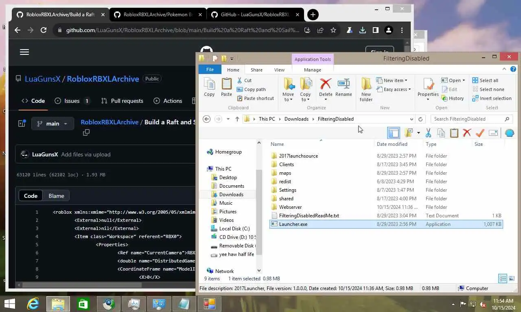Open the Open button dropdown arrow
Image resolution: width=521 pixels, height=312 pixels.
pyautogui.click(x=463, y=80)
